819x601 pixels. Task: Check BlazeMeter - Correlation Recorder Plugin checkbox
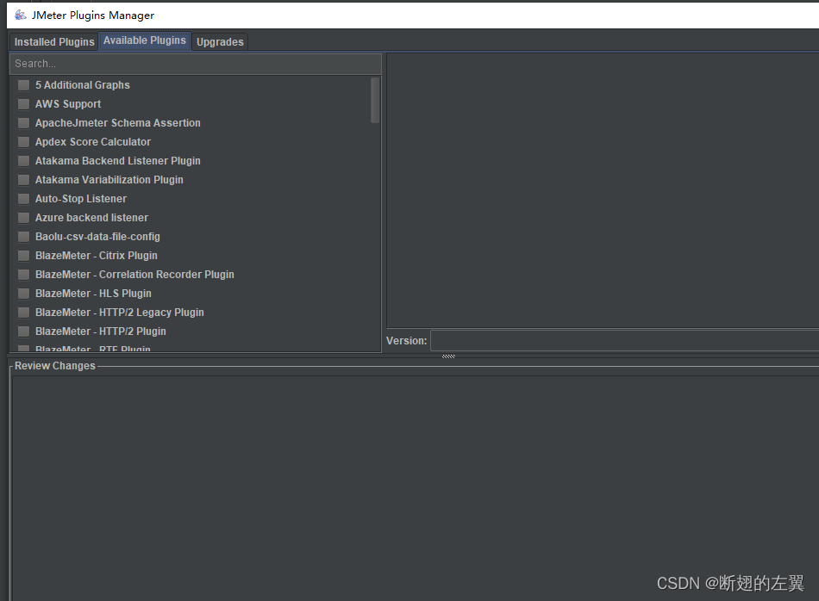coord(23,275)
